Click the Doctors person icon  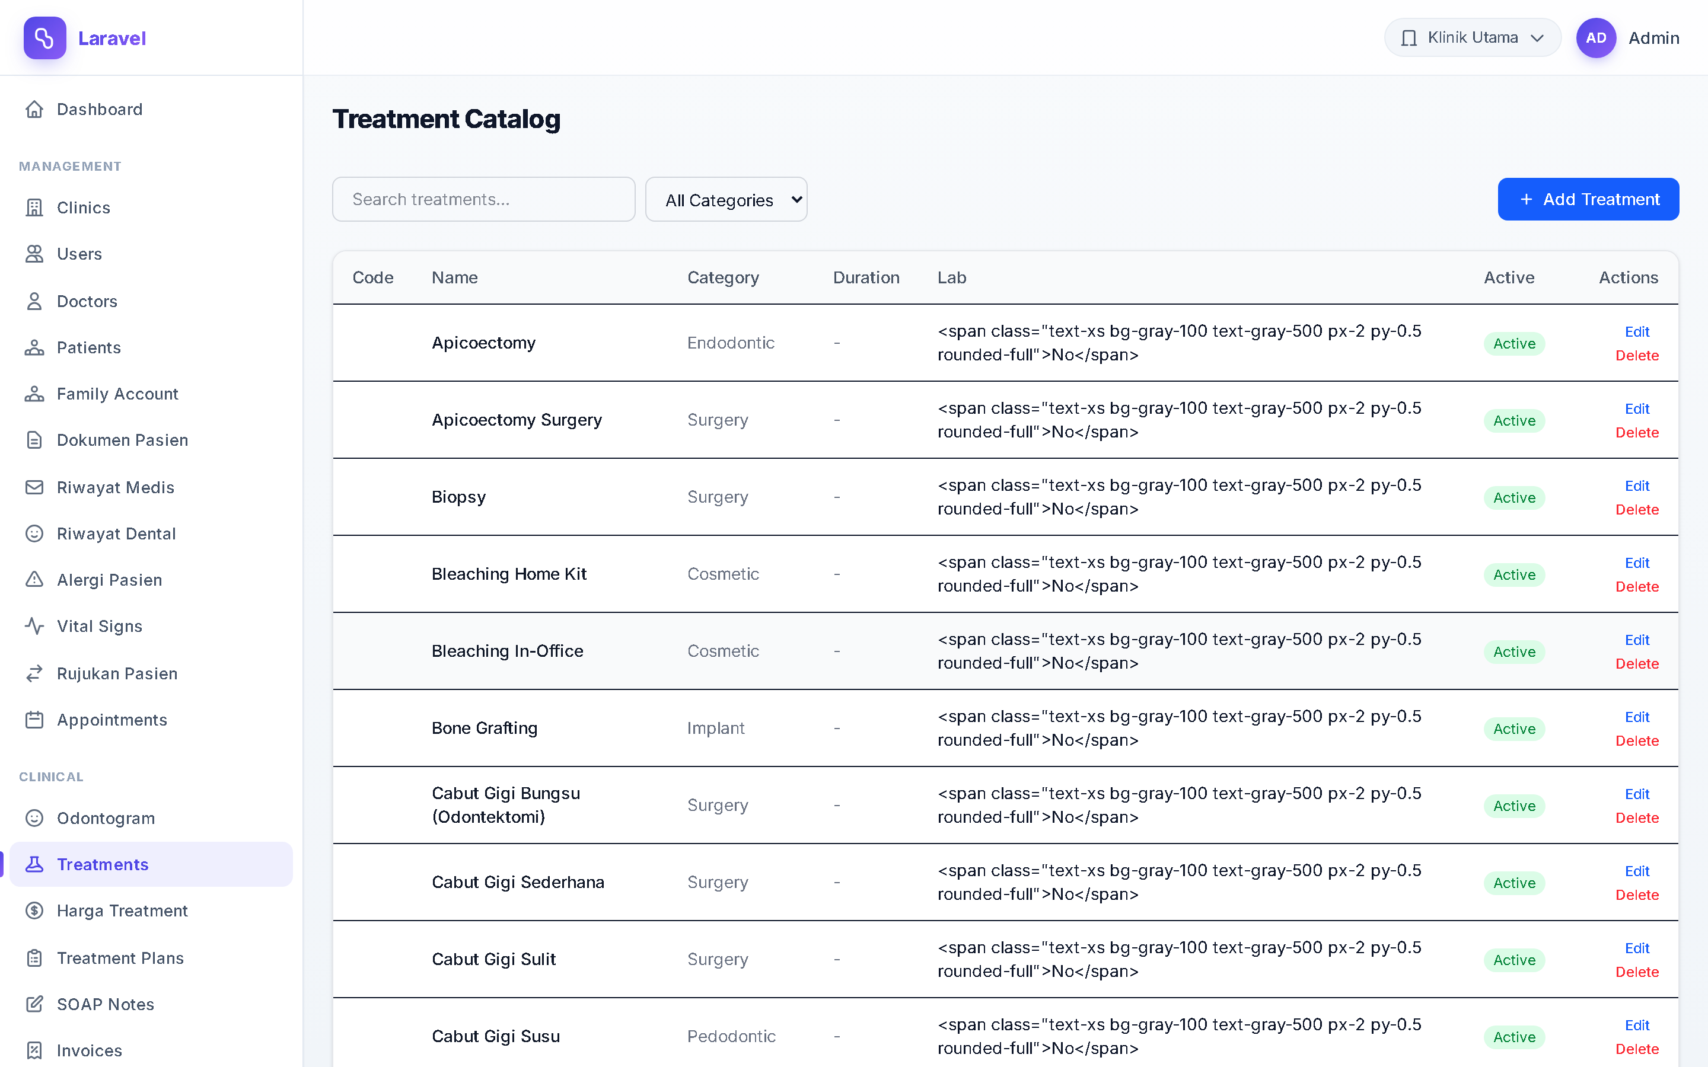34,301
